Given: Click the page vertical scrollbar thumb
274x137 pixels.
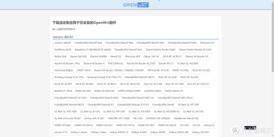Looking at the screenshot, I should click(x=273, y=37).
